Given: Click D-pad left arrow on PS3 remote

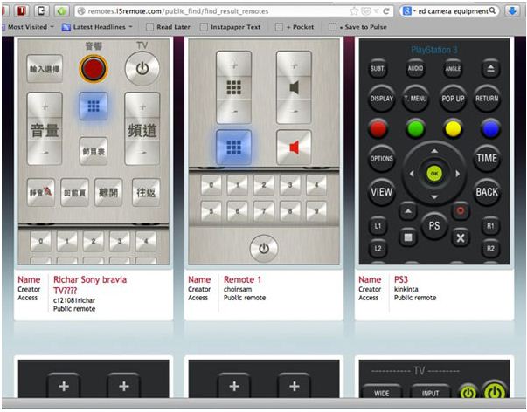Looking at the screenshot, I should click(412, 174).
